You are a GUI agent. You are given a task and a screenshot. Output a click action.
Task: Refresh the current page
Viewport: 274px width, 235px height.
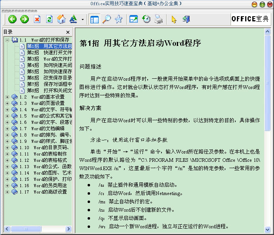click(x=49, y=19)
